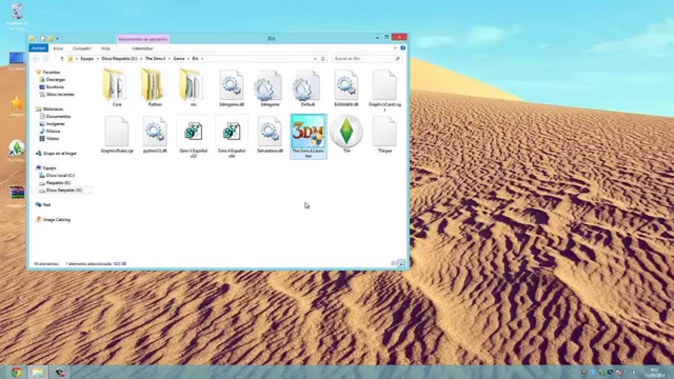Select the dll file right of Default
The image size is (674, 379).
(346, 88)
